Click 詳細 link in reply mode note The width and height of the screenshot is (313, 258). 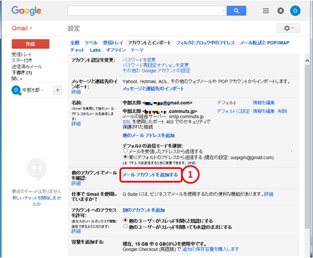[191, 163]
